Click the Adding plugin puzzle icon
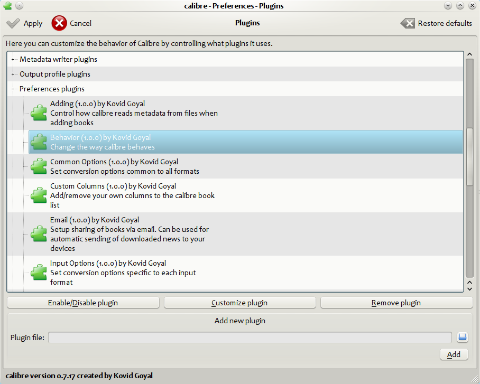This screenshot has height=384, width=480. 39,113
